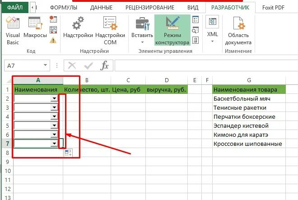This screenshot has height=200, width=298.
Task: Expand the Name Box dropdown arrow
Action: [x=45, y=65]
